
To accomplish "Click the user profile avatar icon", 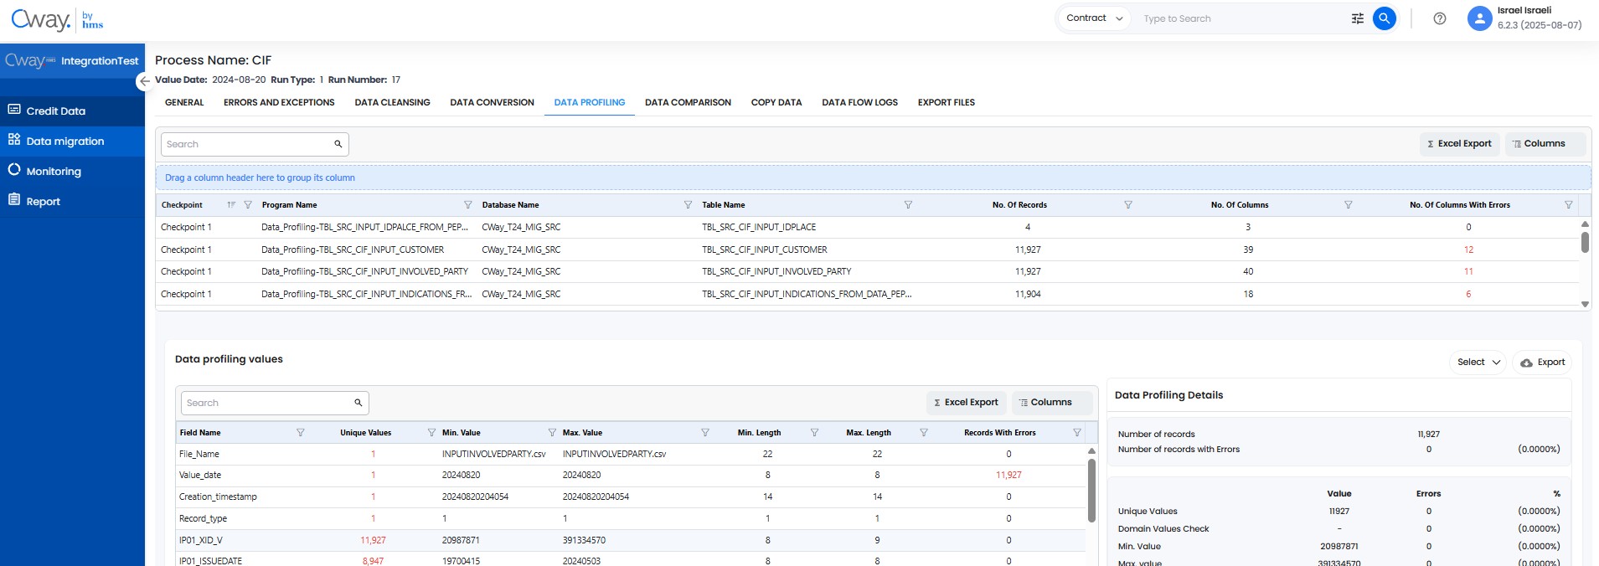I will [x=1480, y=18].
